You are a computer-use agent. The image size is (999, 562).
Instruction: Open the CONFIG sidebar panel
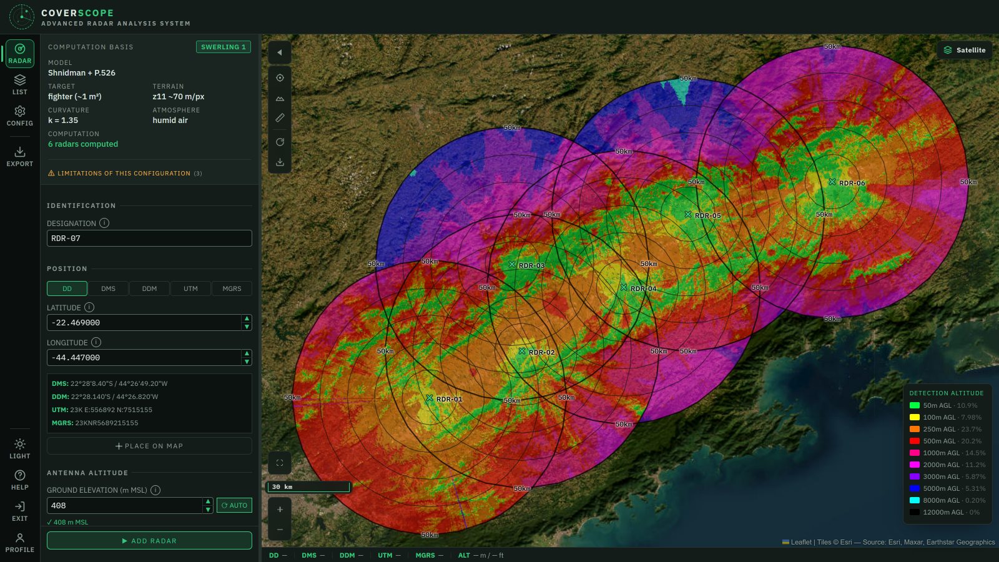(20, 116)
